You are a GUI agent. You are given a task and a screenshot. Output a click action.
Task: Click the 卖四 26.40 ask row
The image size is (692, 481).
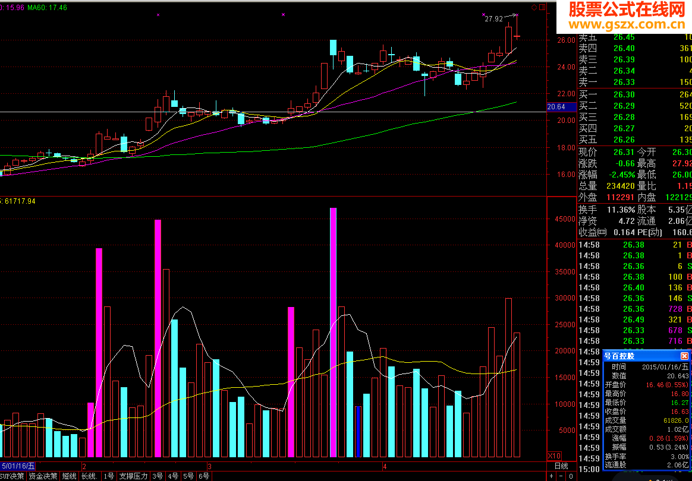point(634,48)
